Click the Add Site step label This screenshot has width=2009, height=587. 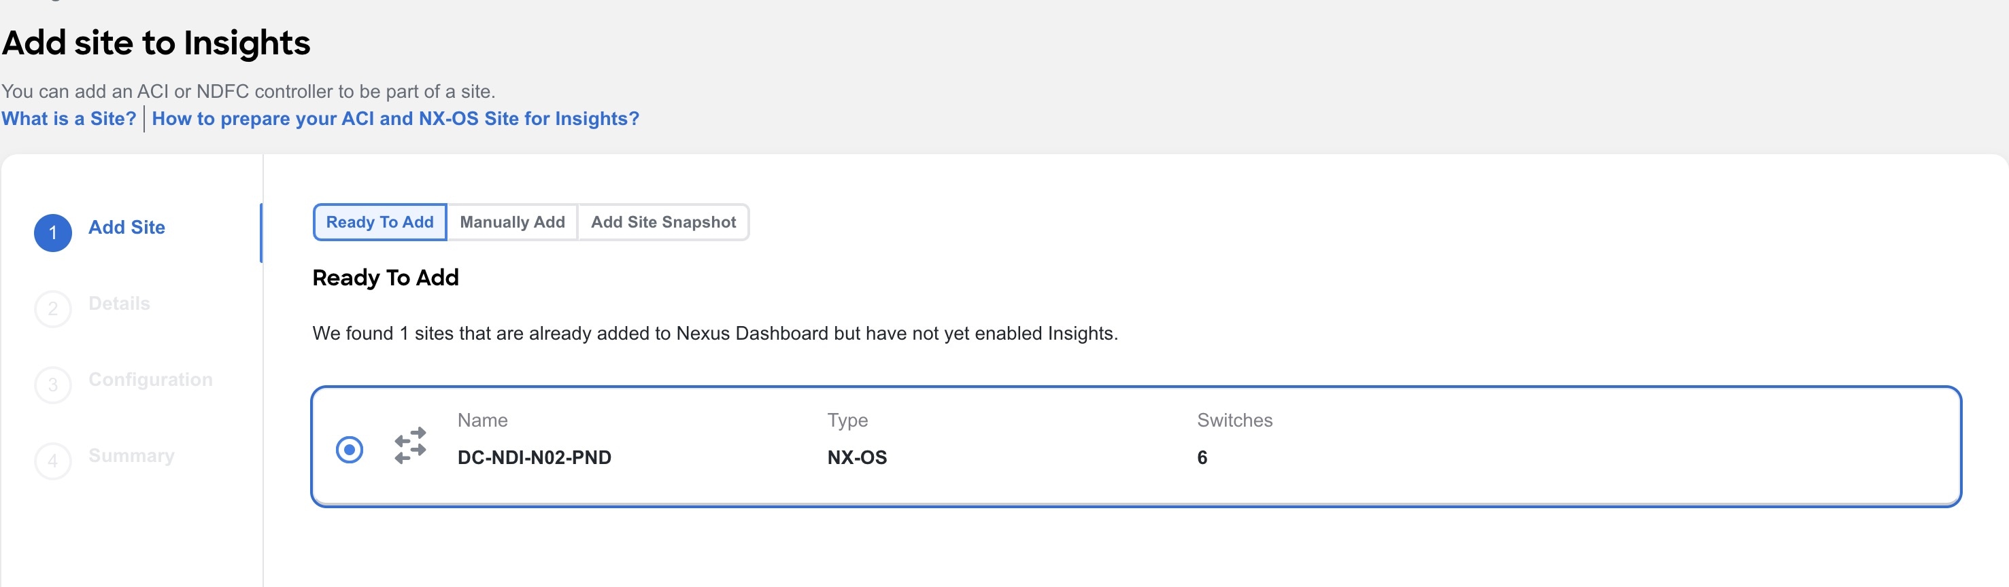[x=127, y=227]
